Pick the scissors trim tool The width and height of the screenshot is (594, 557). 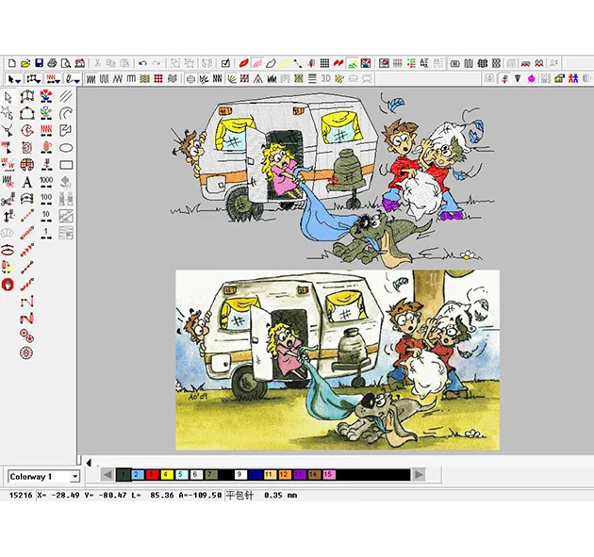pos(8,198)
